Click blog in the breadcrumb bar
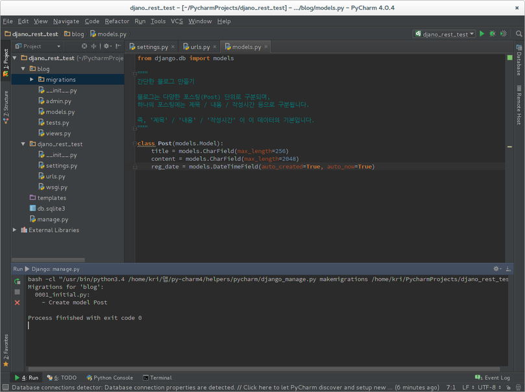This screenshot has height=392, width=525. coord(75,34)
